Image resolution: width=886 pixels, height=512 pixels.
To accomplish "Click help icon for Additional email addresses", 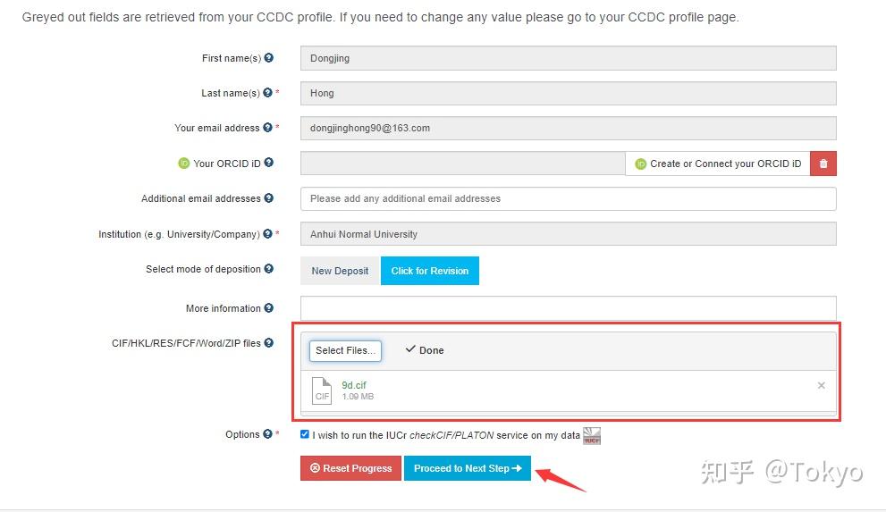I will [269, 198].
